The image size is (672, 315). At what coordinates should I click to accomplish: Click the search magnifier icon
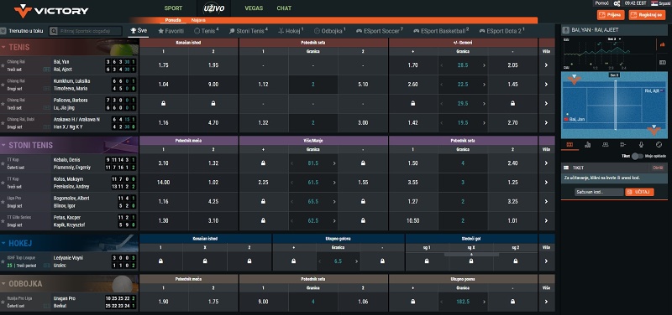click(x=54, y=31)
